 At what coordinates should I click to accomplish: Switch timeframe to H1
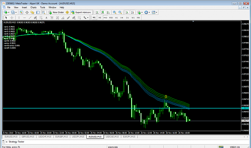pos(116,18)
